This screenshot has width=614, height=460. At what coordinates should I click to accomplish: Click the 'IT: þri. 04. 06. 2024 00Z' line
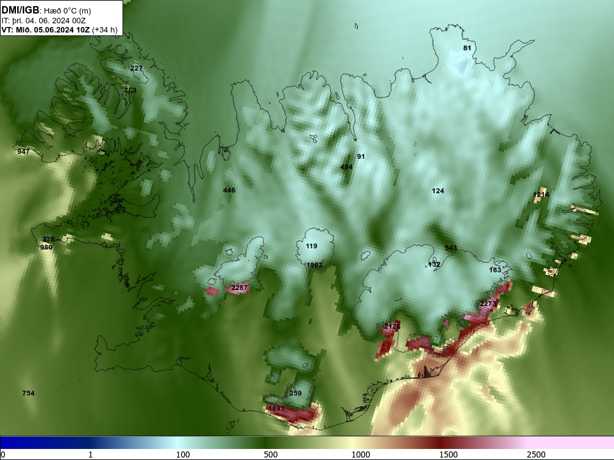click(x=44, y=21)
